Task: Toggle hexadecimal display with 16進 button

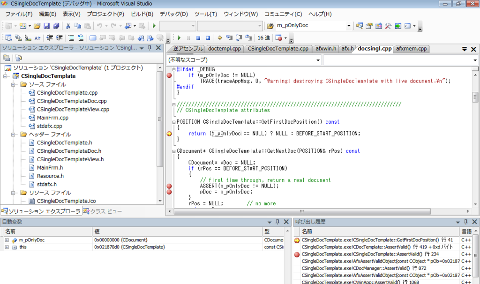Action: 263,38
